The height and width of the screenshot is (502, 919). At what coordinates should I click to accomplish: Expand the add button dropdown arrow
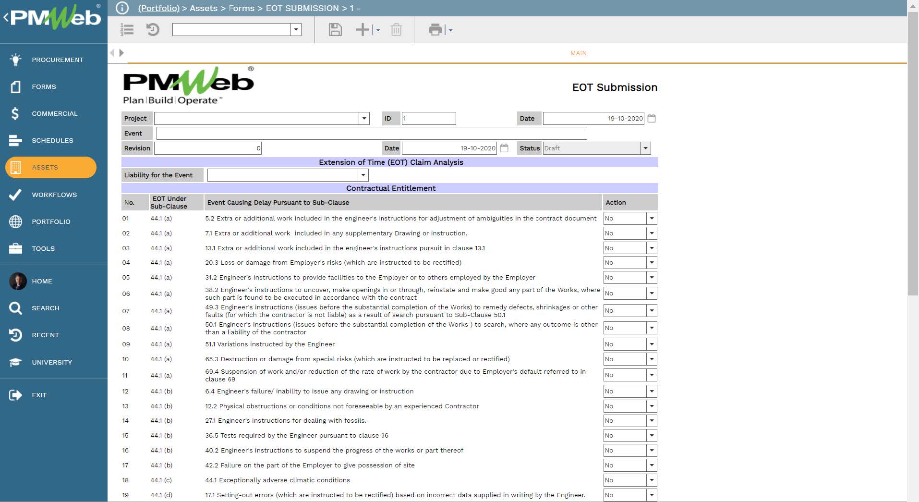click(x=378, y=30)
